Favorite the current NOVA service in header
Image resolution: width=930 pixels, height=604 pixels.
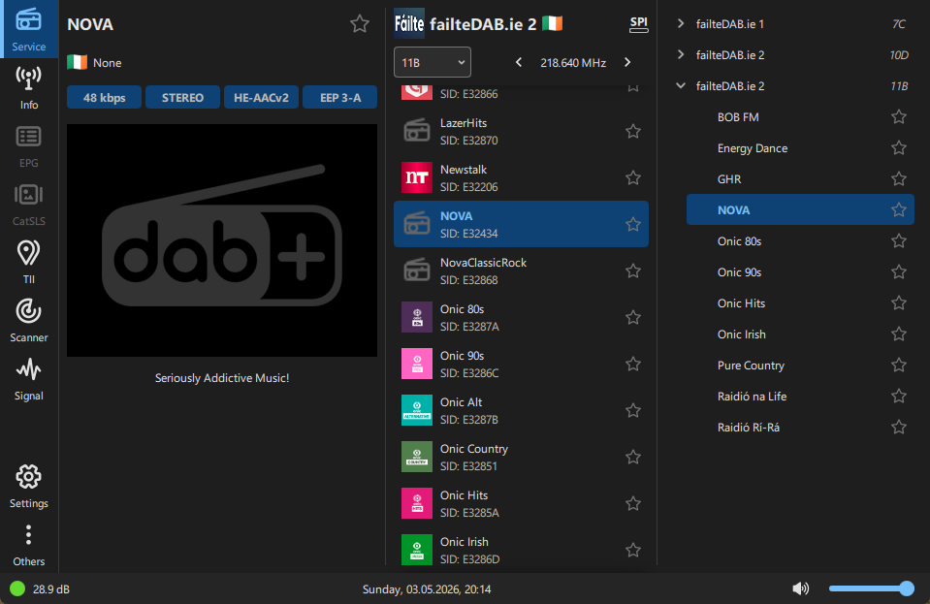360,24
